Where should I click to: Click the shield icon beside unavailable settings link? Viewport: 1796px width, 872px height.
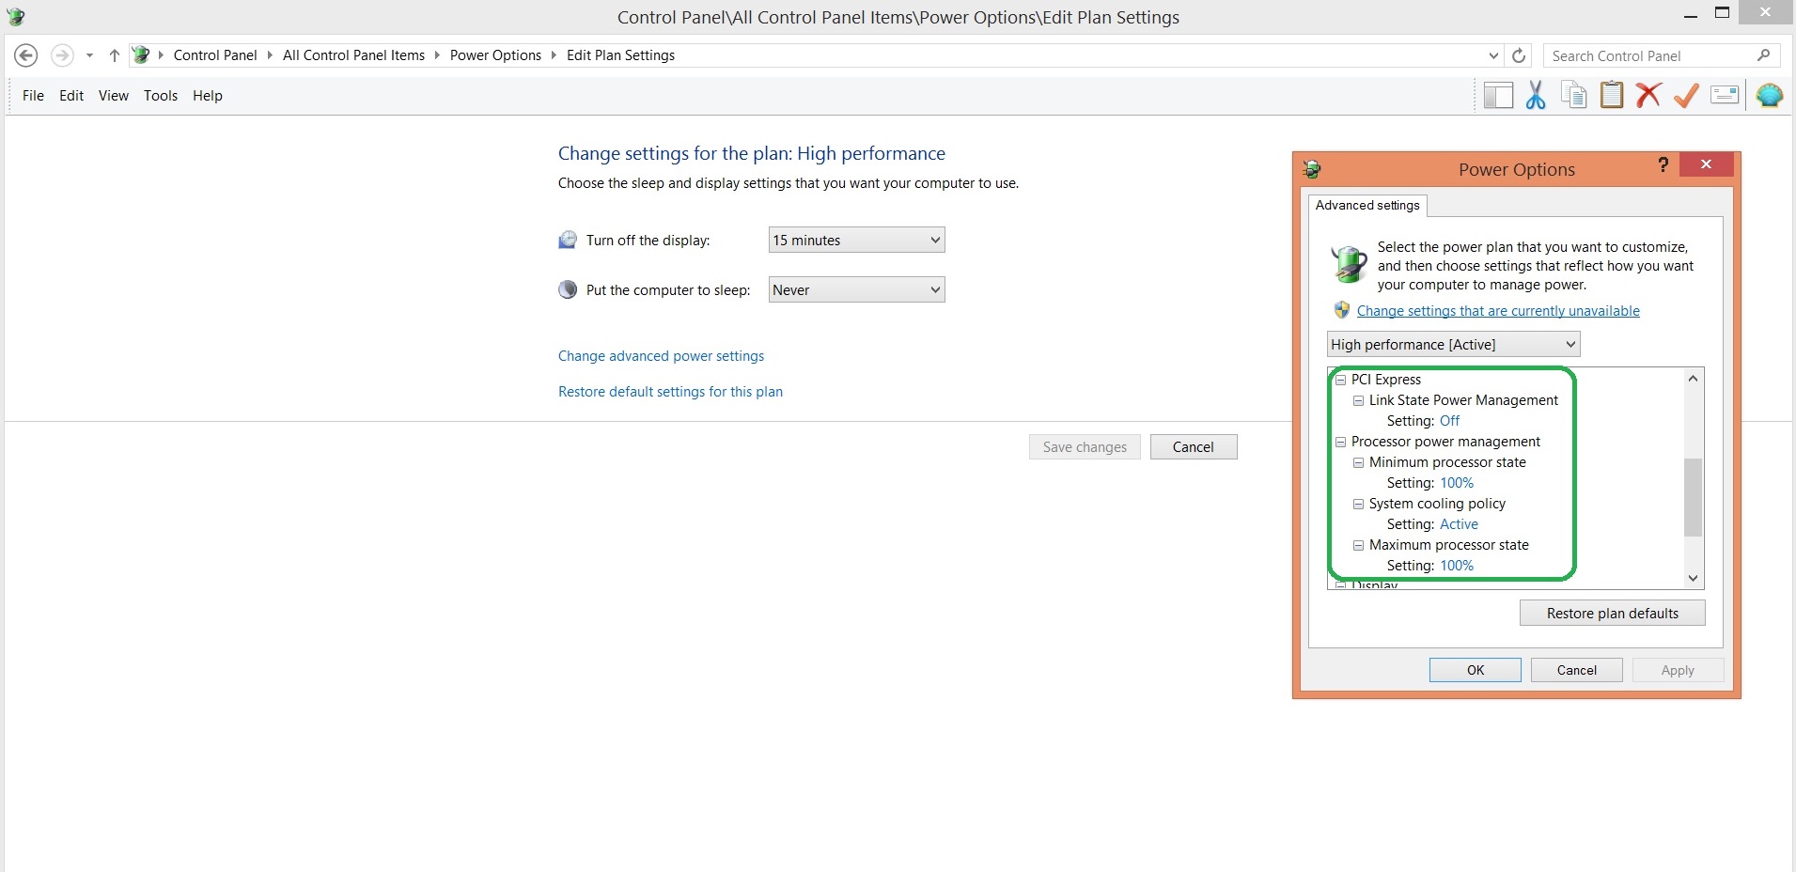point(1342,310)
